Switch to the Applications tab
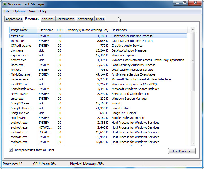Screen dimensions: 204x169 tap(14, 19)
